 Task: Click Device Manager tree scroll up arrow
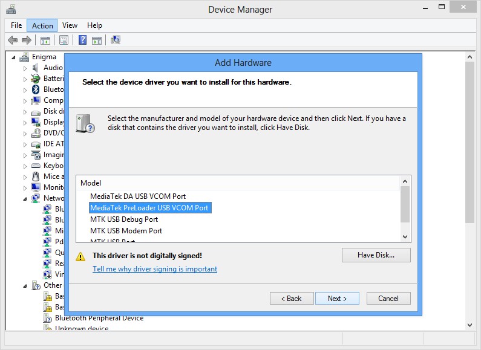(x=470, y=57)
